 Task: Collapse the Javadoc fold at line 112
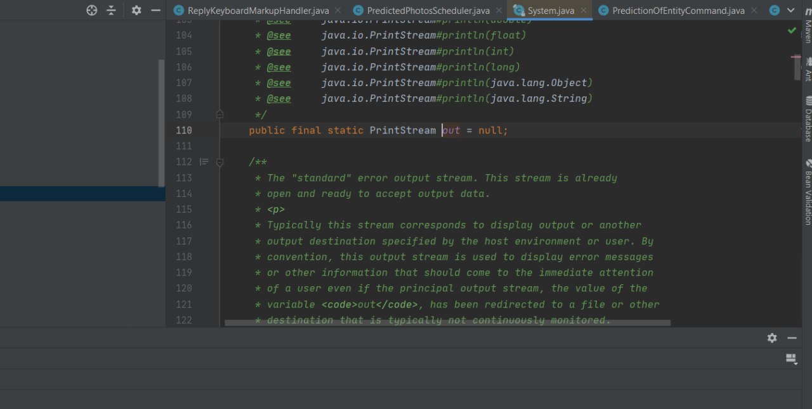219,162
